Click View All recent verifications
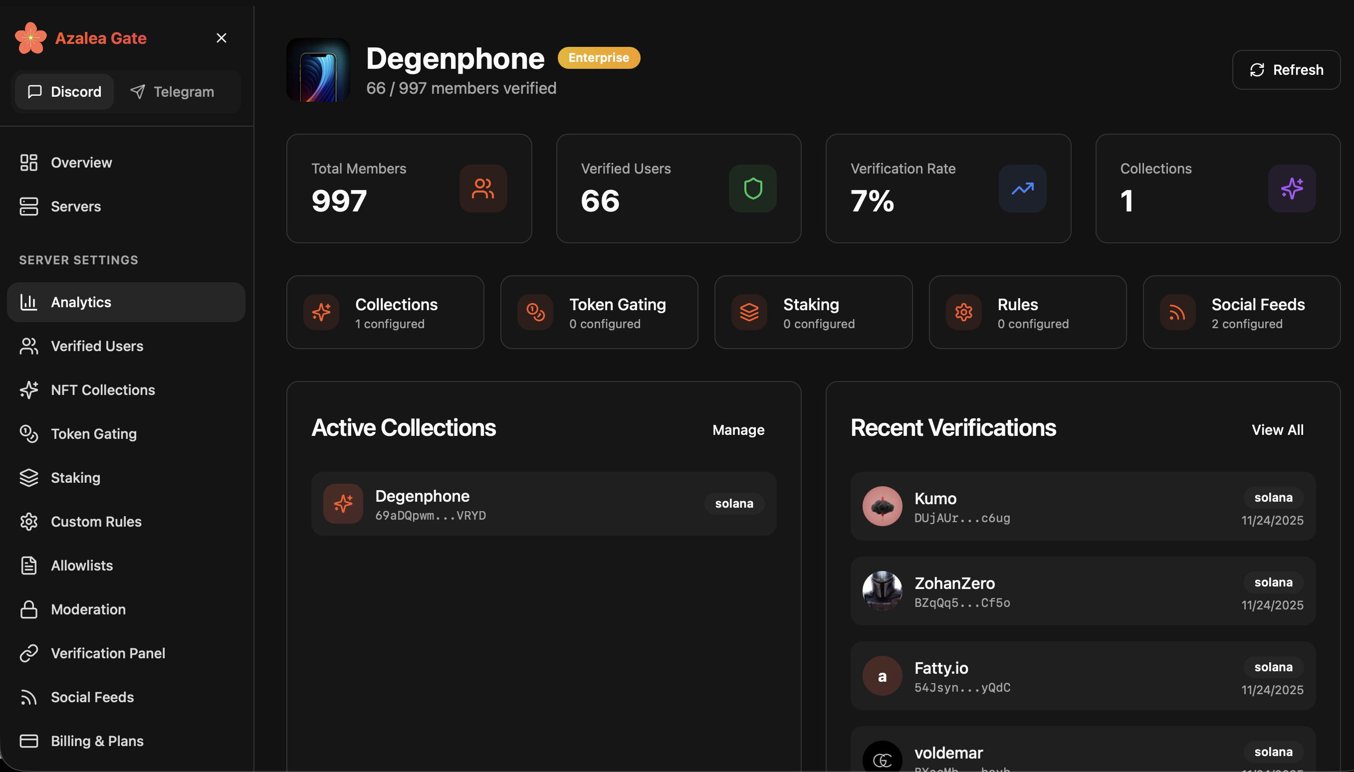This screenshot has width=1354, height=772. [x=1277, y=430]
